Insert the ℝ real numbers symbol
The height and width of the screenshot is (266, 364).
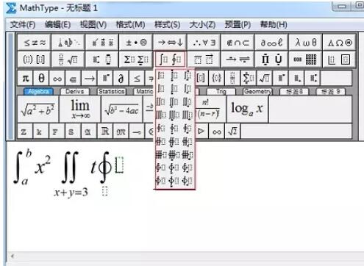pos(105,132)
